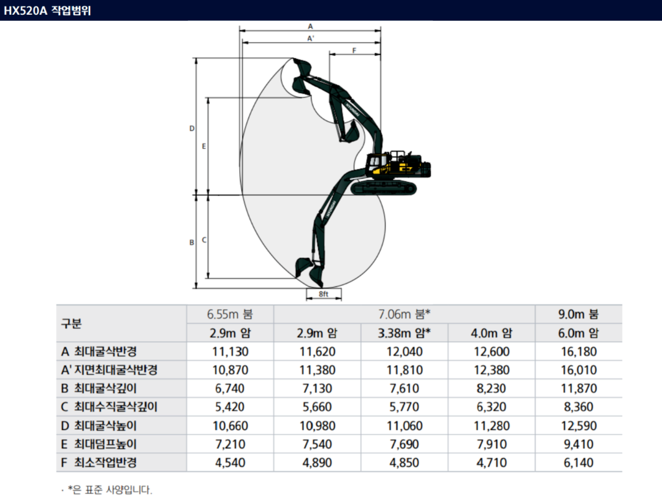Pick the cell showing 12,380
Image resolution: width=662 pixels, height=496 pixels.
492,370
